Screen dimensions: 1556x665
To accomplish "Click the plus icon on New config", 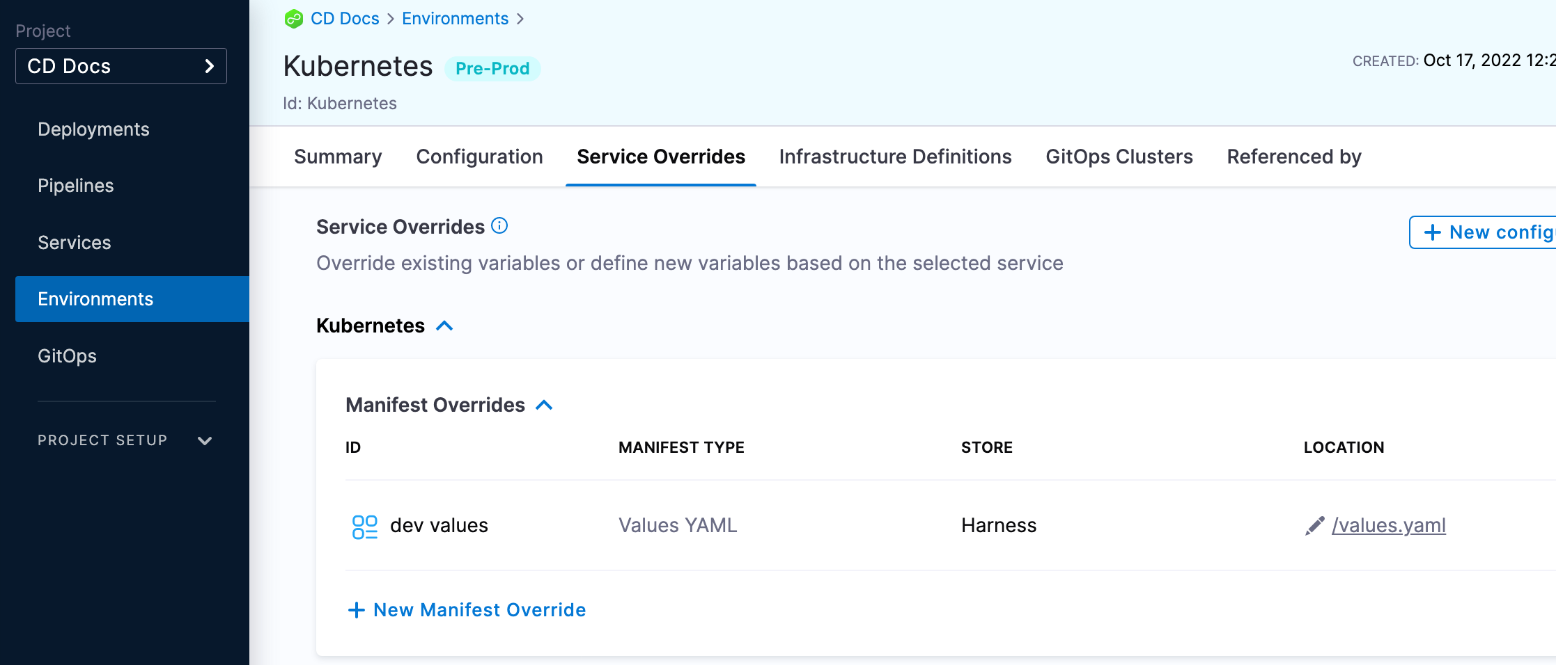I will point(1433,232).
